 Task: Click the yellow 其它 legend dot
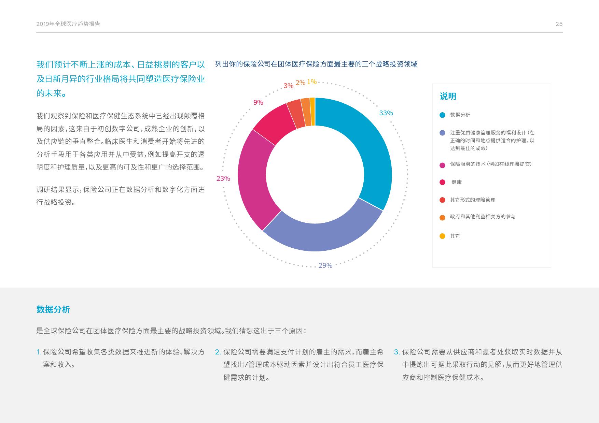click(442, 236)
